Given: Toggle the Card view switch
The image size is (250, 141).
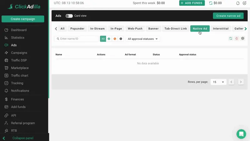Looking at the screenshot, I should pos(69,16).
